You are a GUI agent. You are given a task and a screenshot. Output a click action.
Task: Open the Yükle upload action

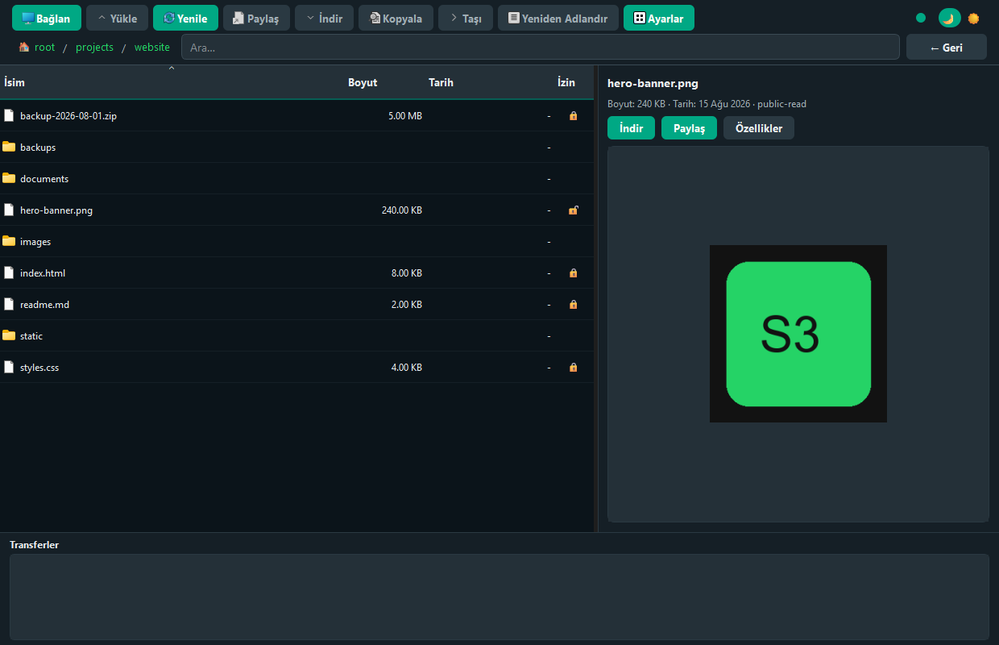point(117,18)
